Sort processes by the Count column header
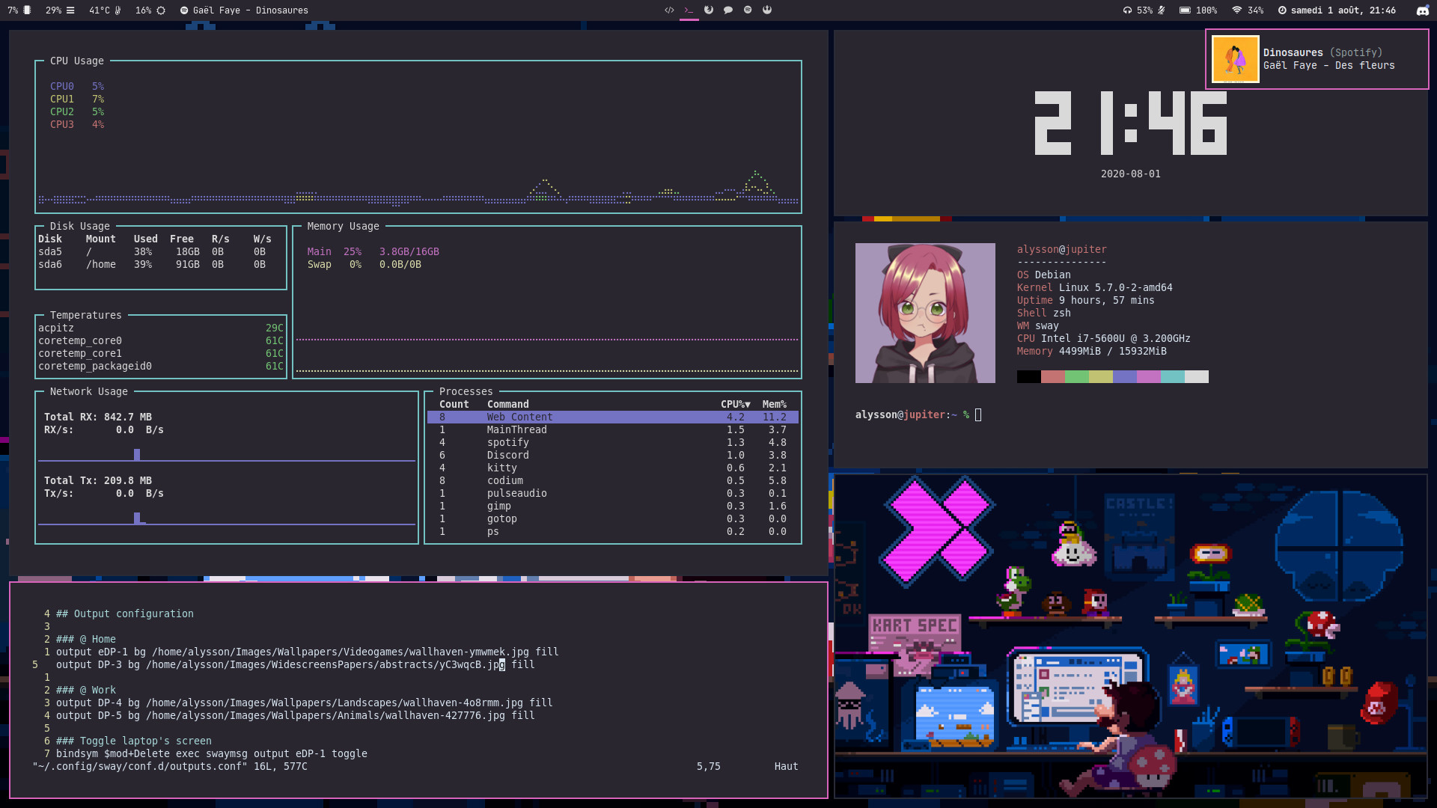 pyautogui.click(x=454, y=405)
